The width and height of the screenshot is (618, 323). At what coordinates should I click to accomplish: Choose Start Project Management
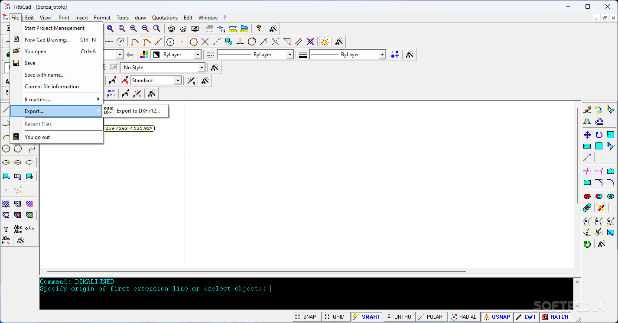point(56,28)
